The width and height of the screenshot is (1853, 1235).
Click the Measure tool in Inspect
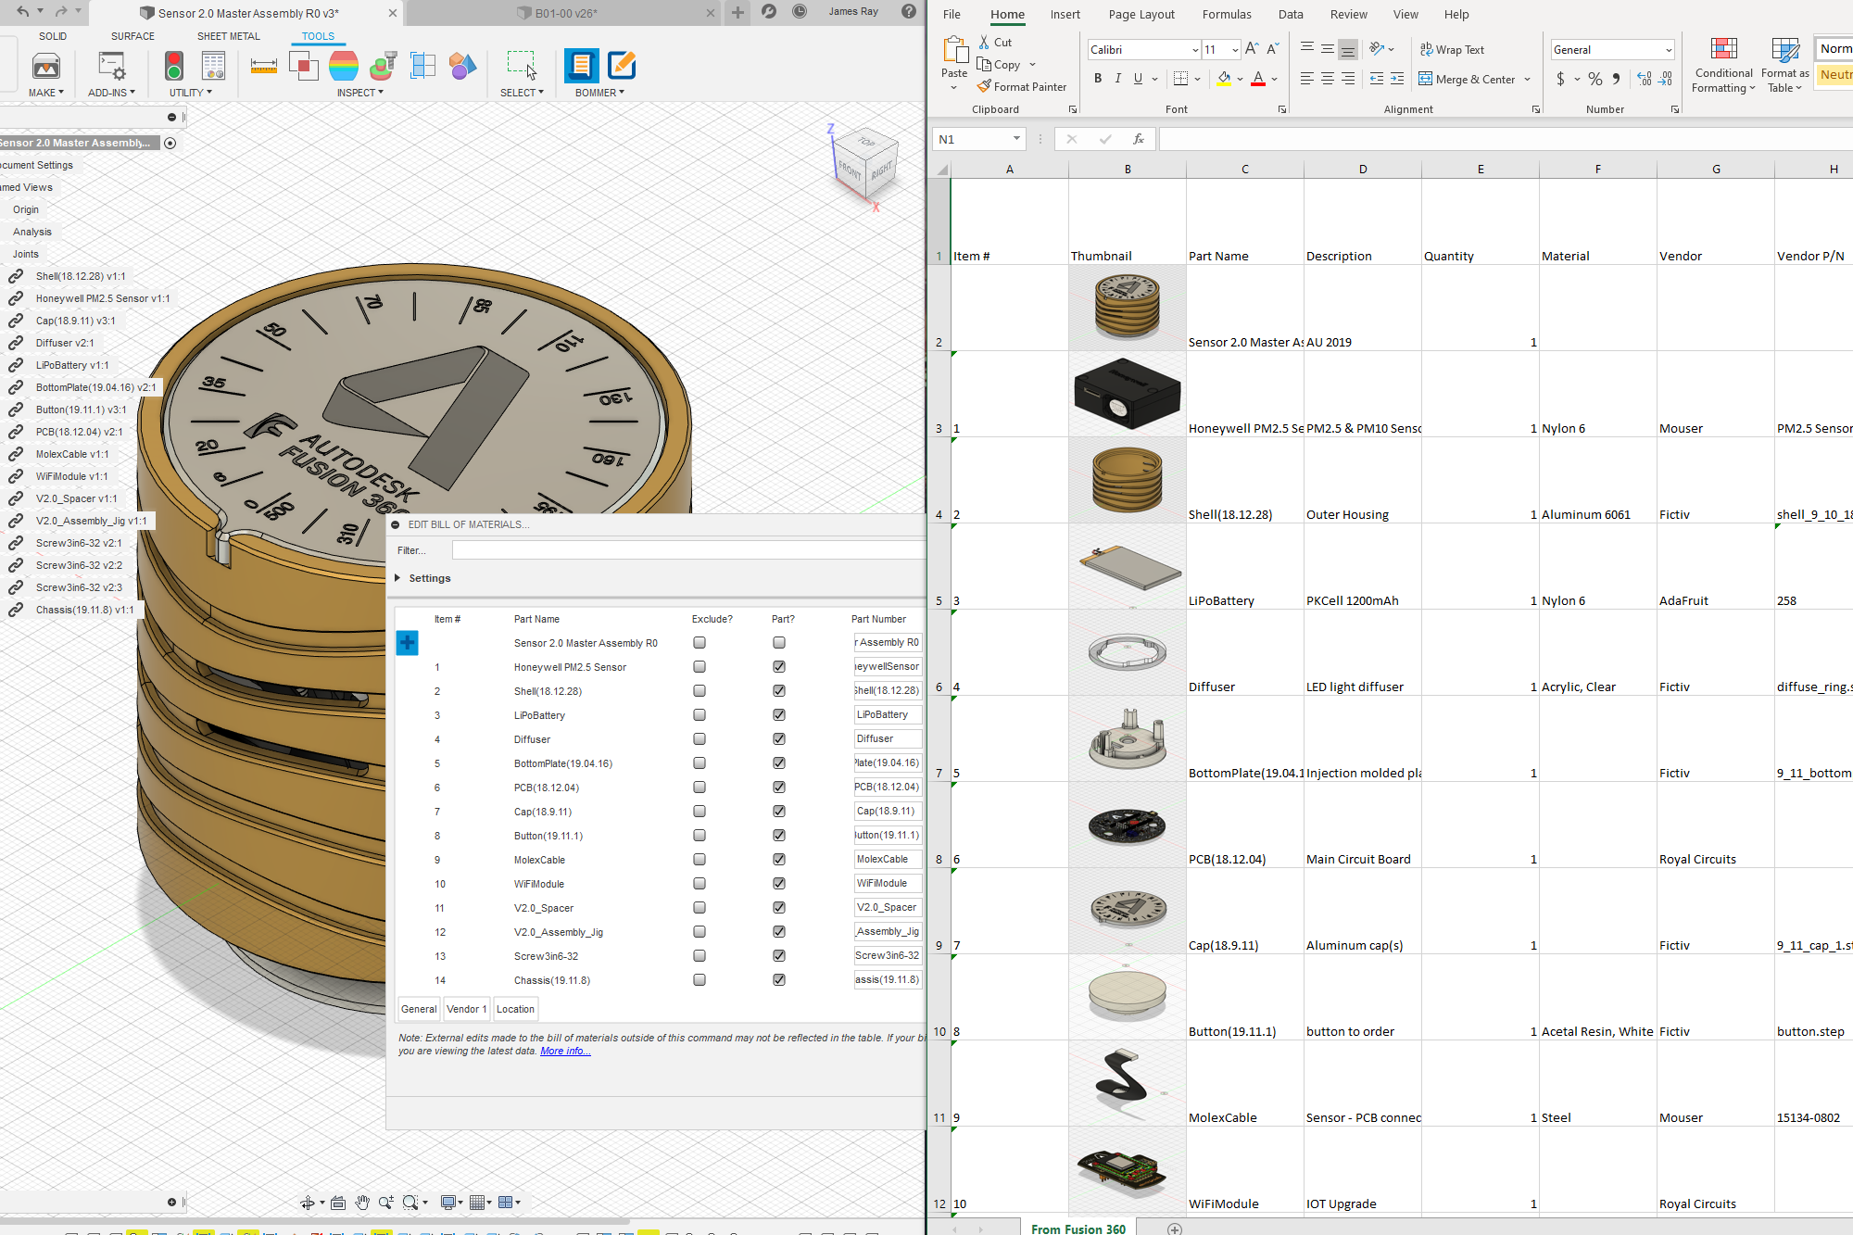264,66
